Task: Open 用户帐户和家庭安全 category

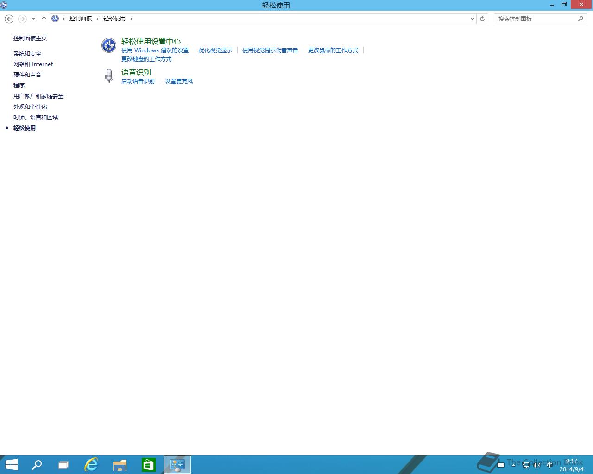Action: click(38, 96)
